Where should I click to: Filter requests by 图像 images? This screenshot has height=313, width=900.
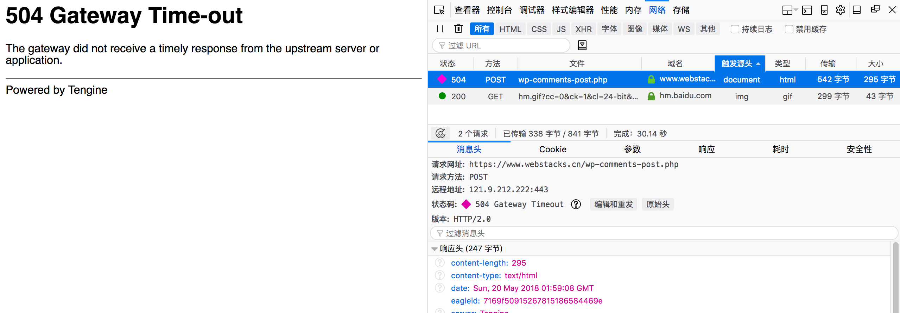[634, 29]
